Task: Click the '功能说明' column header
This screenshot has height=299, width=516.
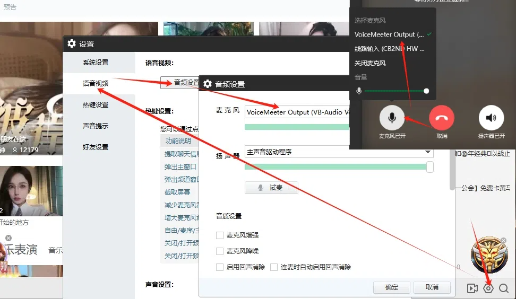Action: point(178,140)
